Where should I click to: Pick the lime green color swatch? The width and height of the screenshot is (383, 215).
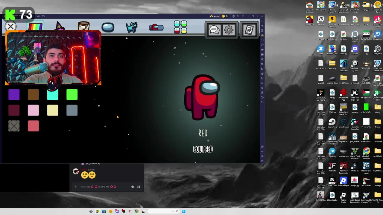pos(72,95)
